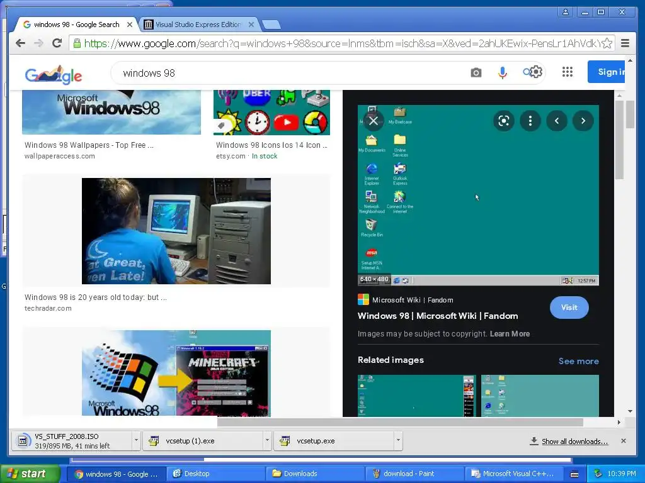Viewport: 645px width, 483px height.
Task: Open the Windows 98 Wallpapers image result
Action: pos(111,112)
